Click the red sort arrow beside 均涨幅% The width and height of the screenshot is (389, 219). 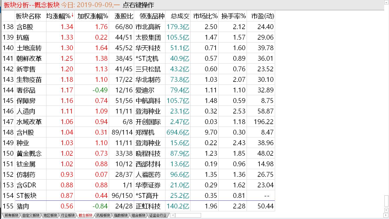(72, 16)
